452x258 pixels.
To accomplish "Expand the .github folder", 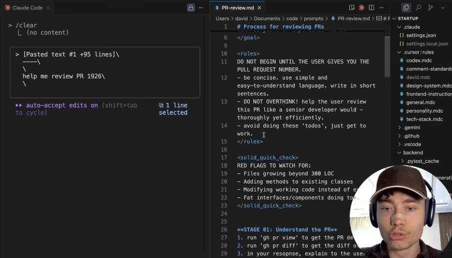I will click(x=411, y=136).
